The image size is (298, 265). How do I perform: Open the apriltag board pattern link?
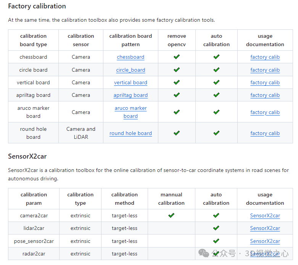pos(130,95)
